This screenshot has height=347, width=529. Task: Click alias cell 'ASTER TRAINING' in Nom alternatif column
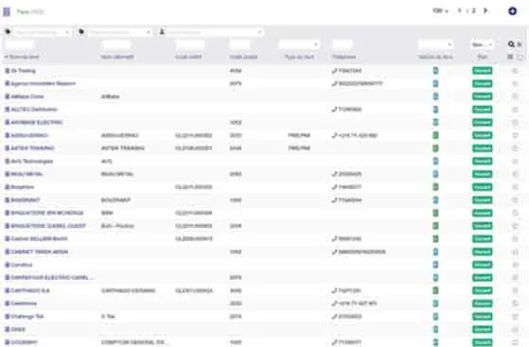(123, 148)
